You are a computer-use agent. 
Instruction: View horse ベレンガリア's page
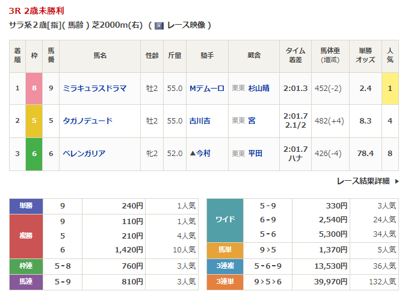click(x=84, y=154)
